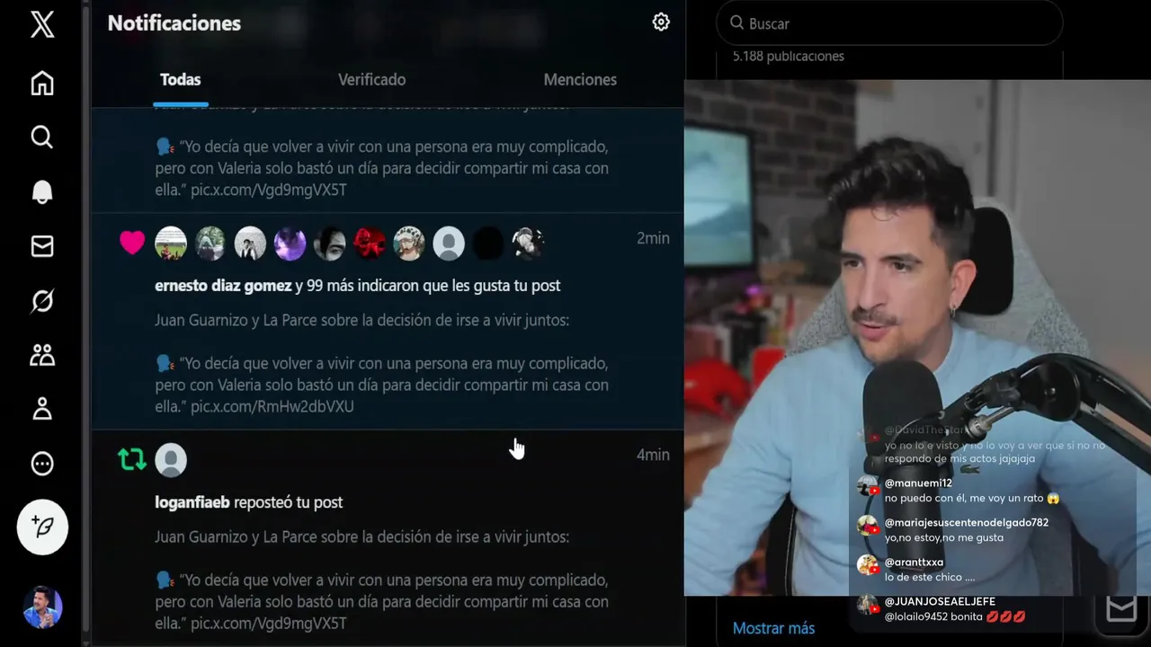Click the compose post feather button
The image size is (1151, 647).
tap(42, 527)
